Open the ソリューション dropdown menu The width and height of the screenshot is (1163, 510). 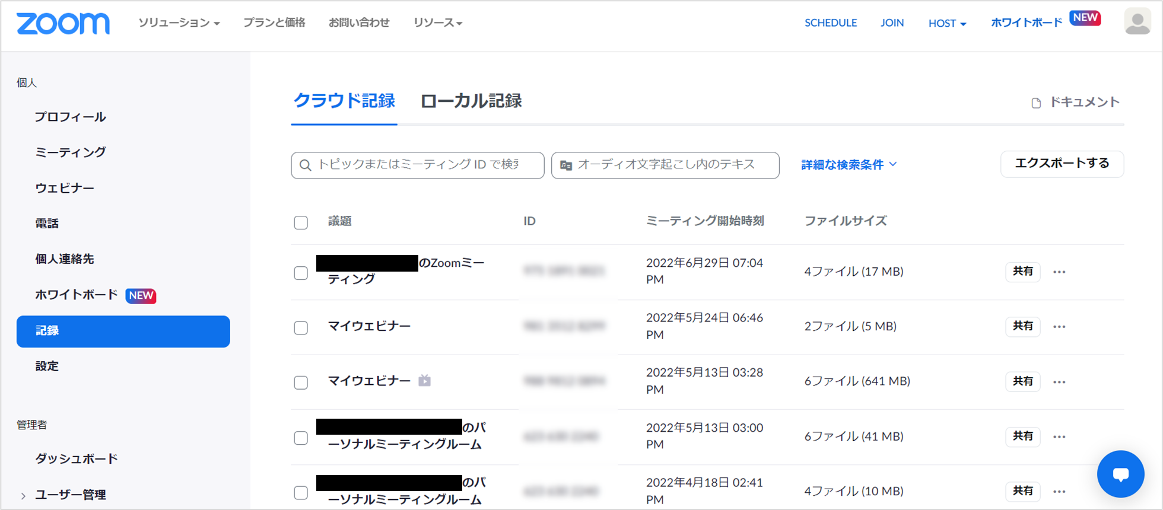click(x=179, y=23)
